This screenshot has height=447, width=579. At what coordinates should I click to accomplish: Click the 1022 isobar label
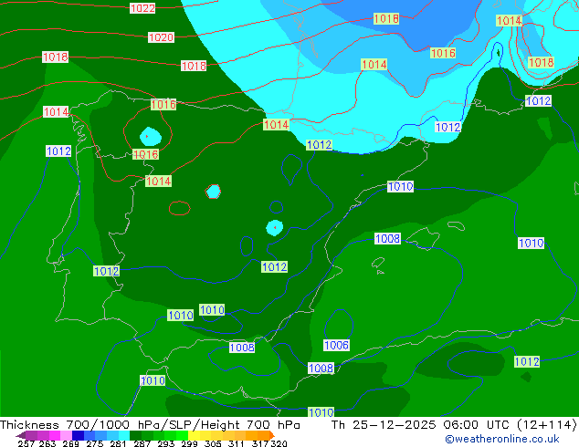coord(142,8)
